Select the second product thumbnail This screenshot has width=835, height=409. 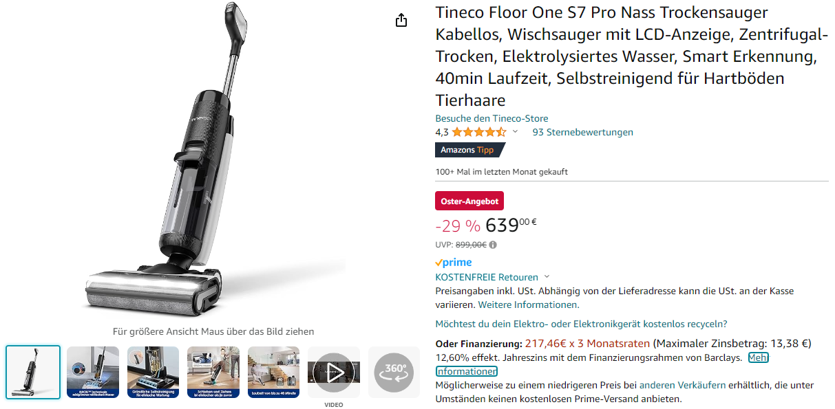pyautogui.click(x=93, y=372)
